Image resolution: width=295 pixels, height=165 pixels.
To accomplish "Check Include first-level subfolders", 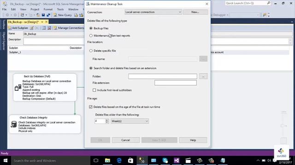I will point(94,90).
